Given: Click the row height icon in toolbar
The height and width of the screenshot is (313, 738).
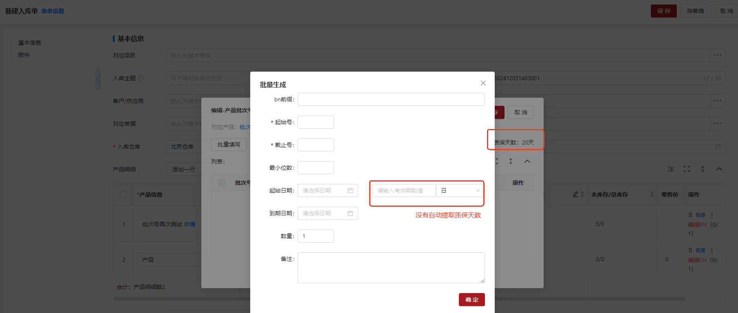Looking at the screenshot, I should (x=670, y=169).
